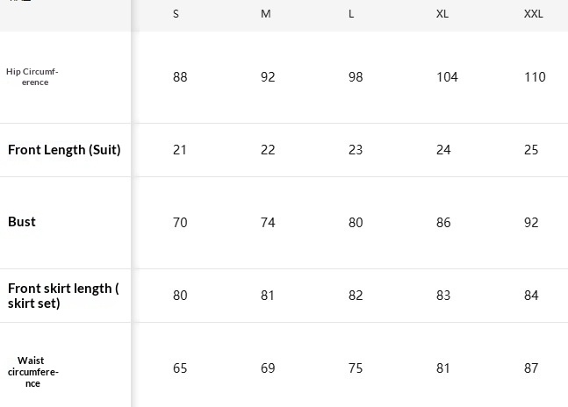The width and height of the screenshot is (568, 407).
Task: Select the L size column header
Action: click(351, 14)
